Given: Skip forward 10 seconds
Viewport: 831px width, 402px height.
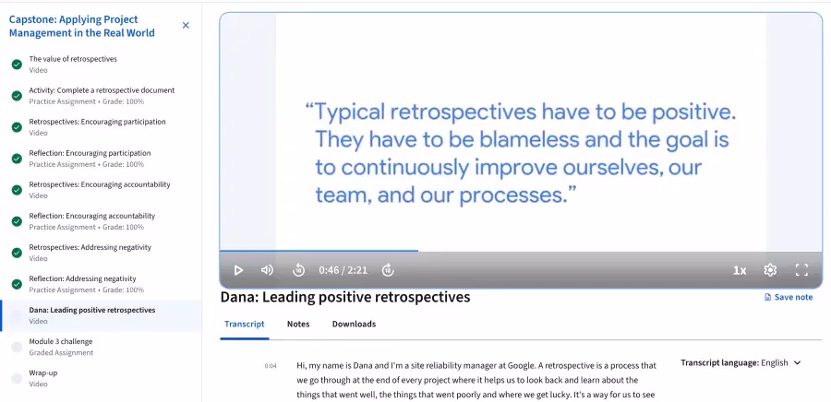Looking at the screenshot, I should coord(388,270).
